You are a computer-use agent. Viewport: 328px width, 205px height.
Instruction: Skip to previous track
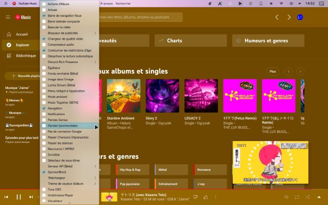coord(6,197)
